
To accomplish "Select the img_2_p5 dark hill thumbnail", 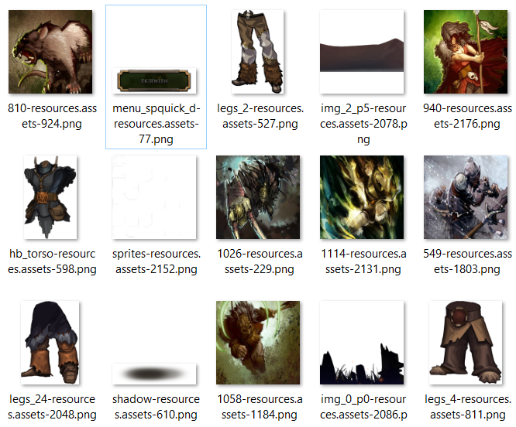I will tap(362, 52).
